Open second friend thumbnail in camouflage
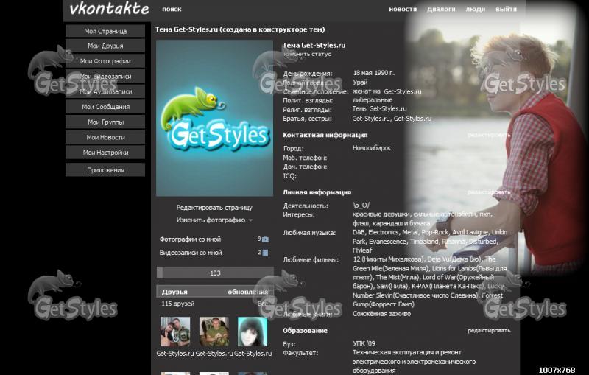The width and height of the screenshot is (589, 375). click(214, 332)
